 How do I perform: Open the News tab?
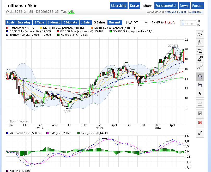(184, 6)
